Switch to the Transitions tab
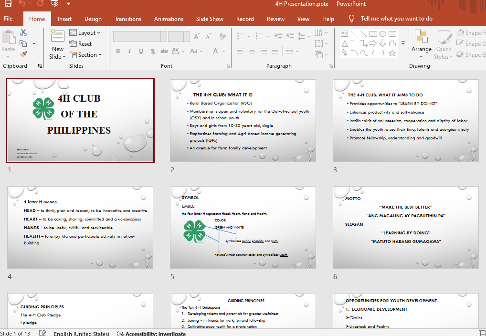 tap(128, 19)
